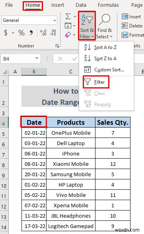144x234 pixels.
Task: Click the iPhone cell
Action: coord(71,153)
